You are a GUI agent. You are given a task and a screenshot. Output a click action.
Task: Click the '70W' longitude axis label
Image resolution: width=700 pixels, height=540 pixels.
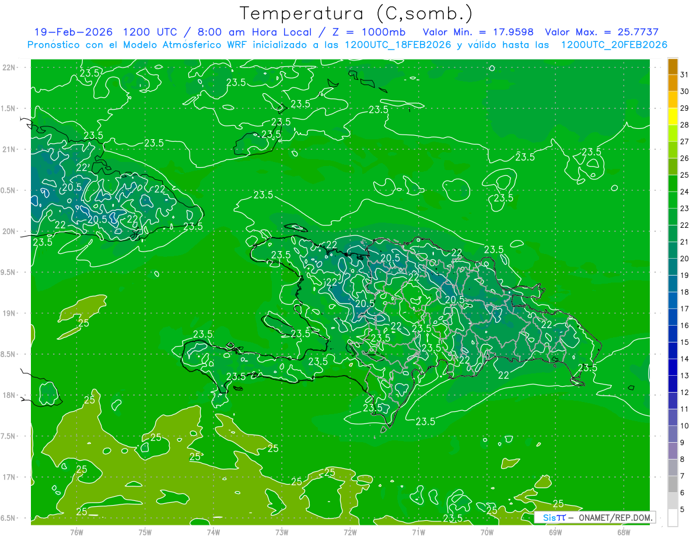click(487, 532)
